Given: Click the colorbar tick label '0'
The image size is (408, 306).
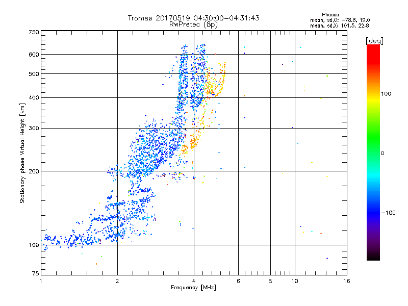Looking at the screenshot, I should (382, 154).
